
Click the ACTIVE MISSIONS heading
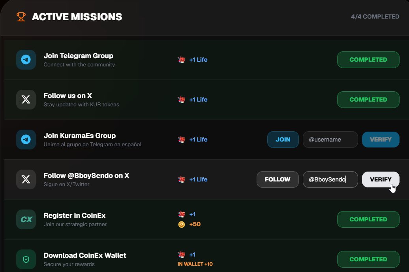click(x=77, y=17)
